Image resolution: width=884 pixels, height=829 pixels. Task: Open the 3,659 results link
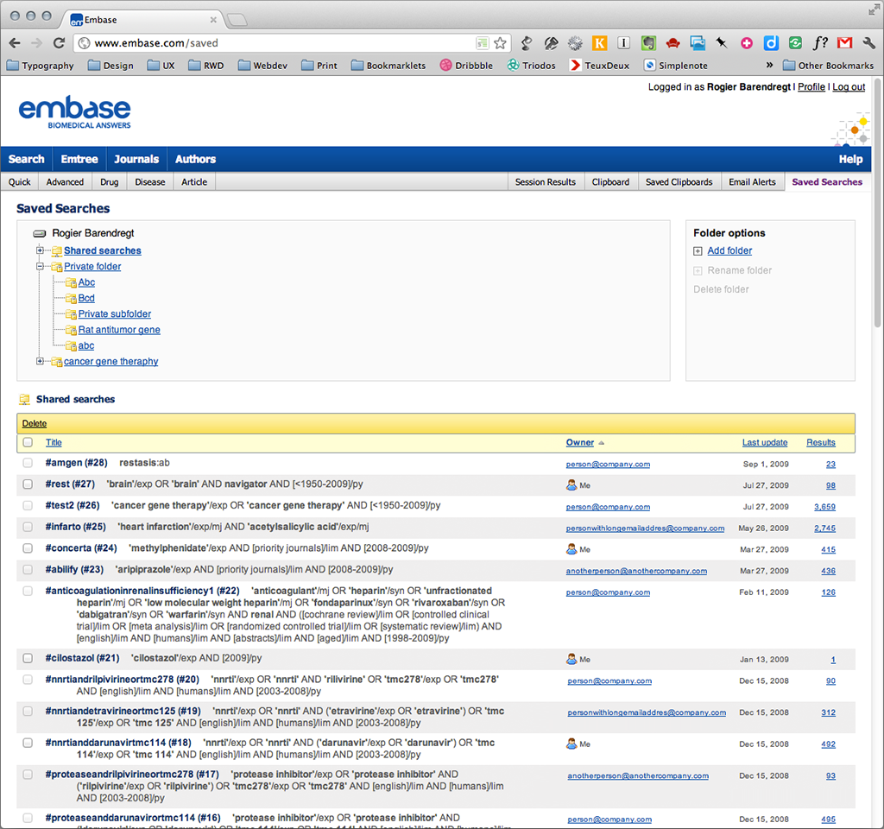click(x=824, y=507)
